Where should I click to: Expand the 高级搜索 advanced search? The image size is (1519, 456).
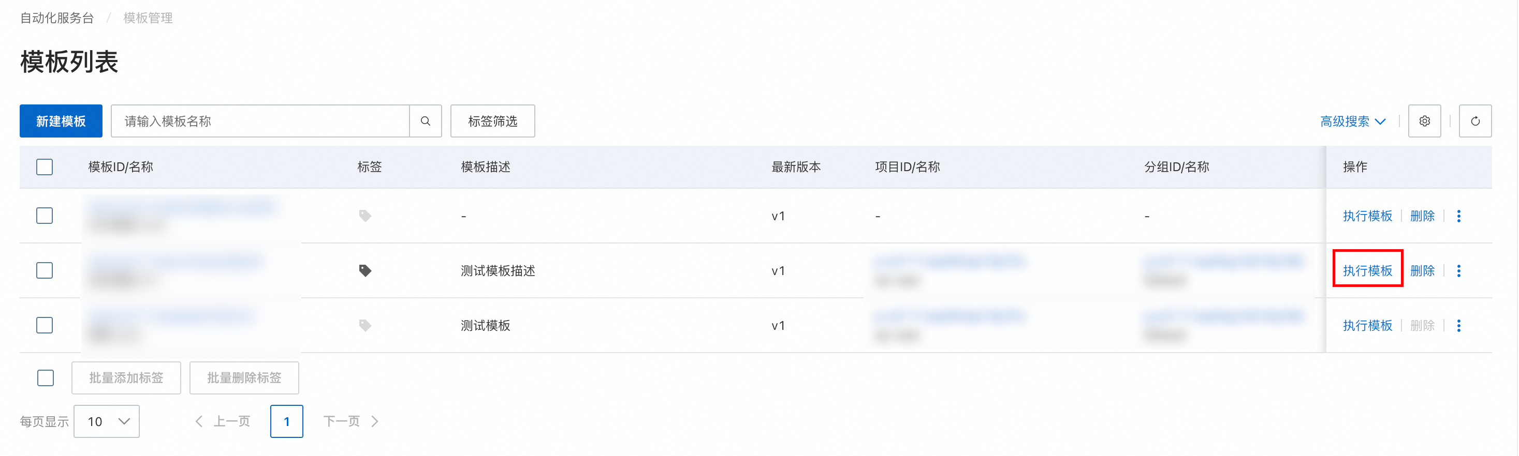(1353, 121)
